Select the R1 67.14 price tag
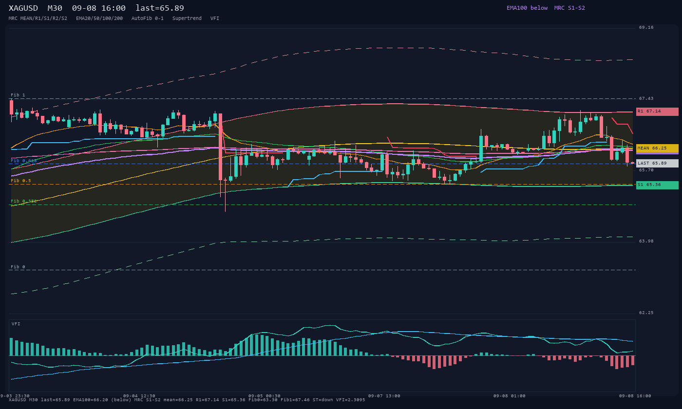The height and width of the screenshot is (409, 682). tap(657, 112)
